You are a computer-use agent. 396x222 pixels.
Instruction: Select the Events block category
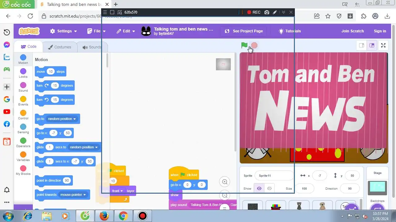23,101
